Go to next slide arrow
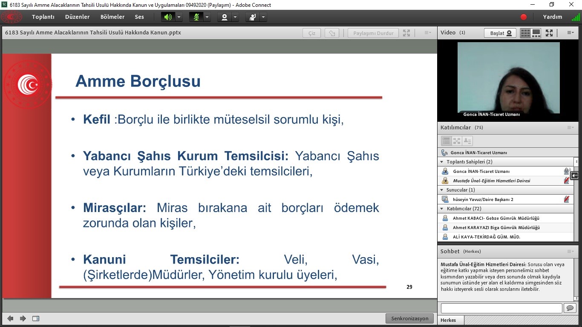The image size is (582, 327). pos(23,318)
